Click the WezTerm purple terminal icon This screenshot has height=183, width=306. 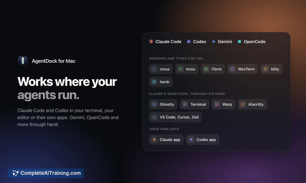(233, 69)
